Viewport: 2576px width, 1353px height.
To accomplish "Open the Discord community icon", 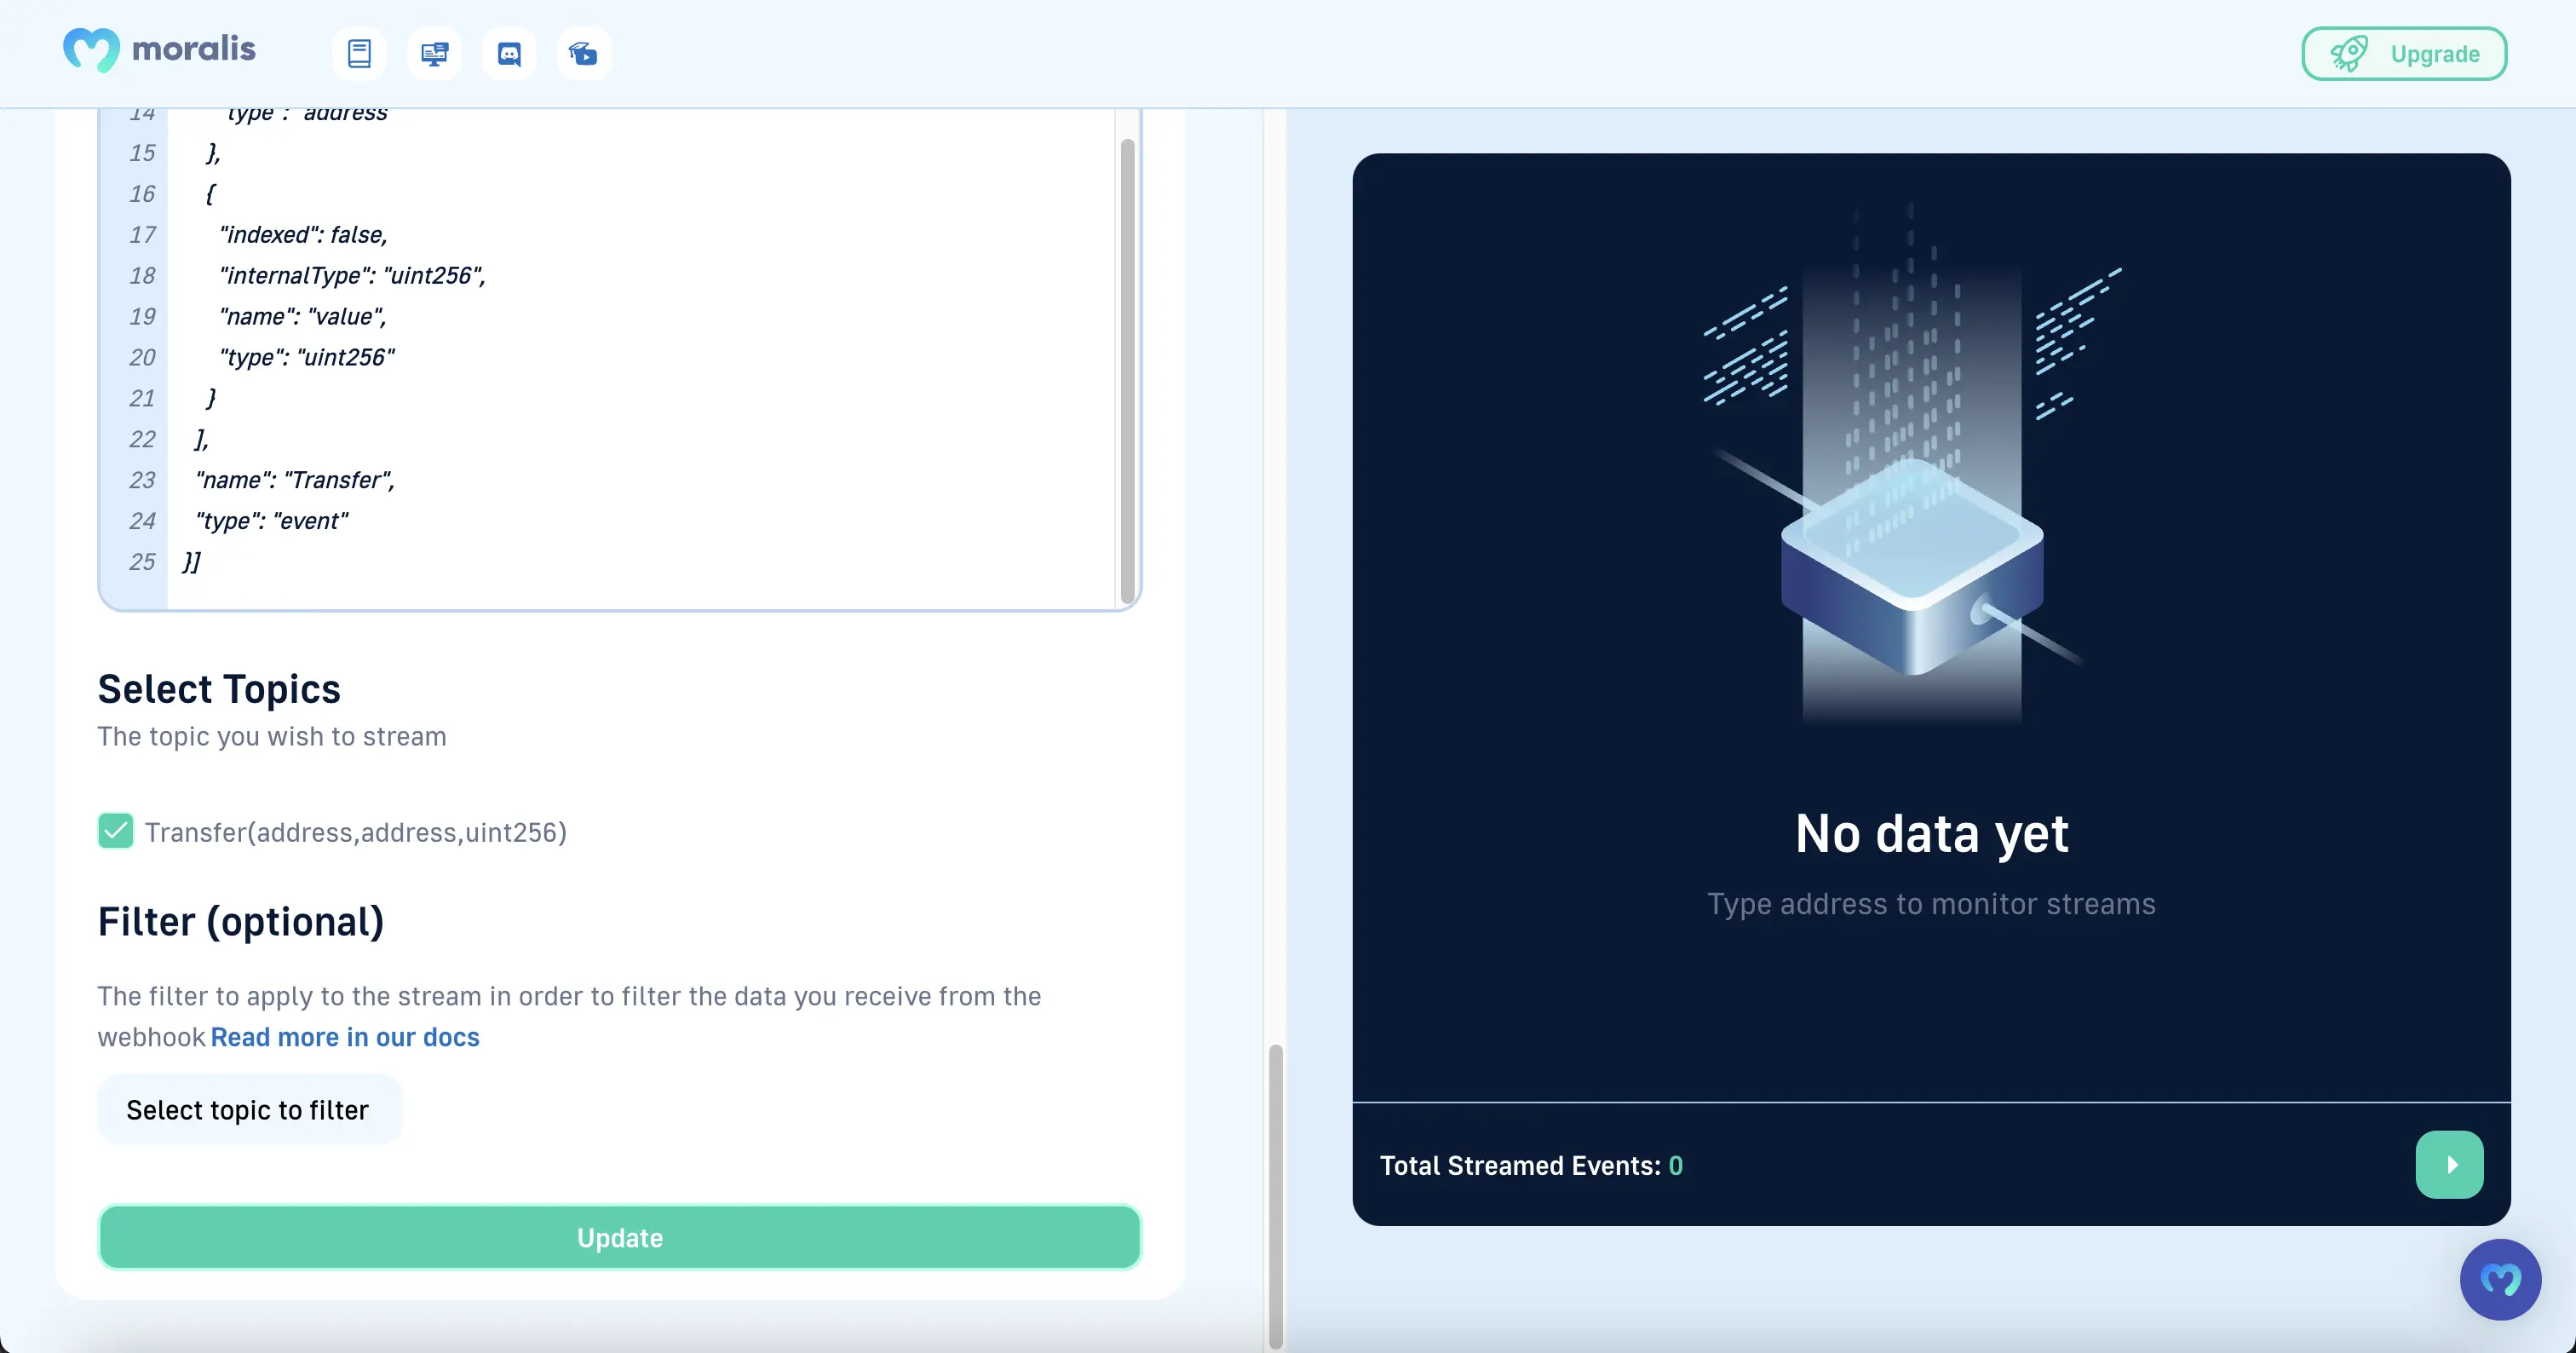I will point(509,53).
